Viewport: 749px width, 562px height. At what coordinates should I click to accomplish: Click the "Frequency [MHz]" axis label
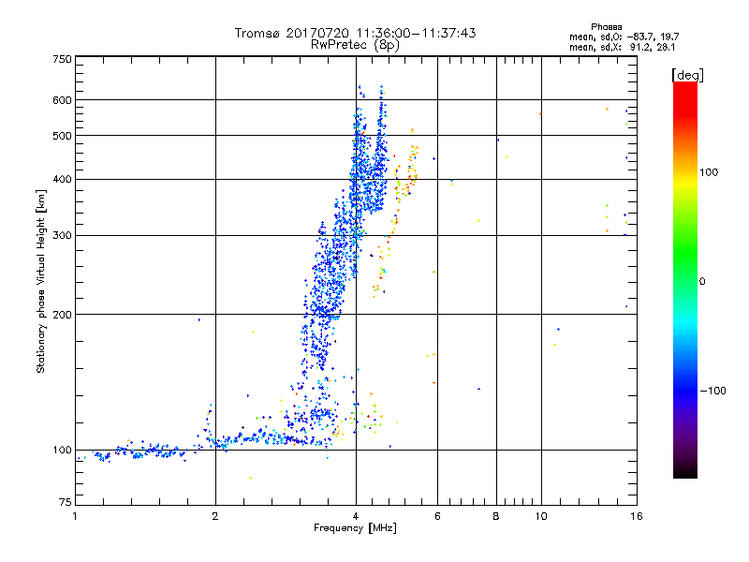coord(355,528)
